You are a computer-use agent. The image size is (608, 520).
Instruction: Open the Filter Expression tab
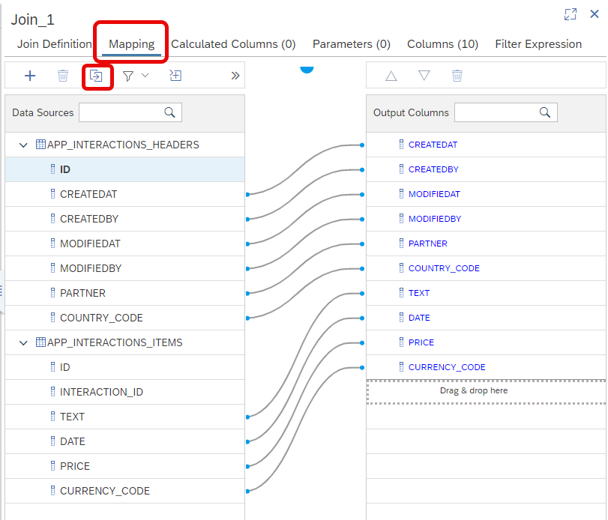[538, 44]
